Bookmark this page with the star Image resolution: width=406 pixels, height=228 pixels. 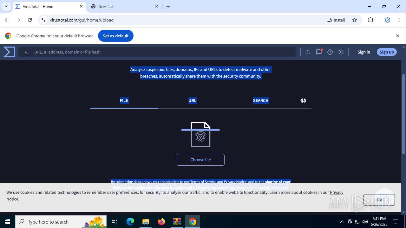[x=355, y=20]
